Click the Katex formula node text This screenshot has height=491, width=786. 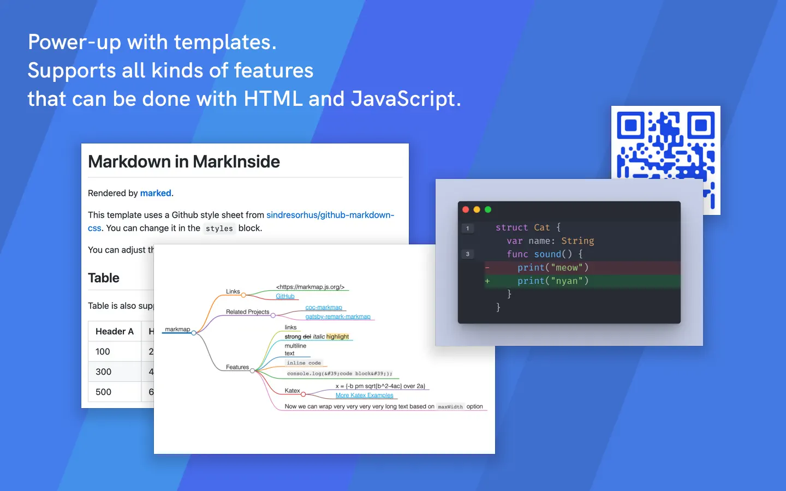[380, 386]
